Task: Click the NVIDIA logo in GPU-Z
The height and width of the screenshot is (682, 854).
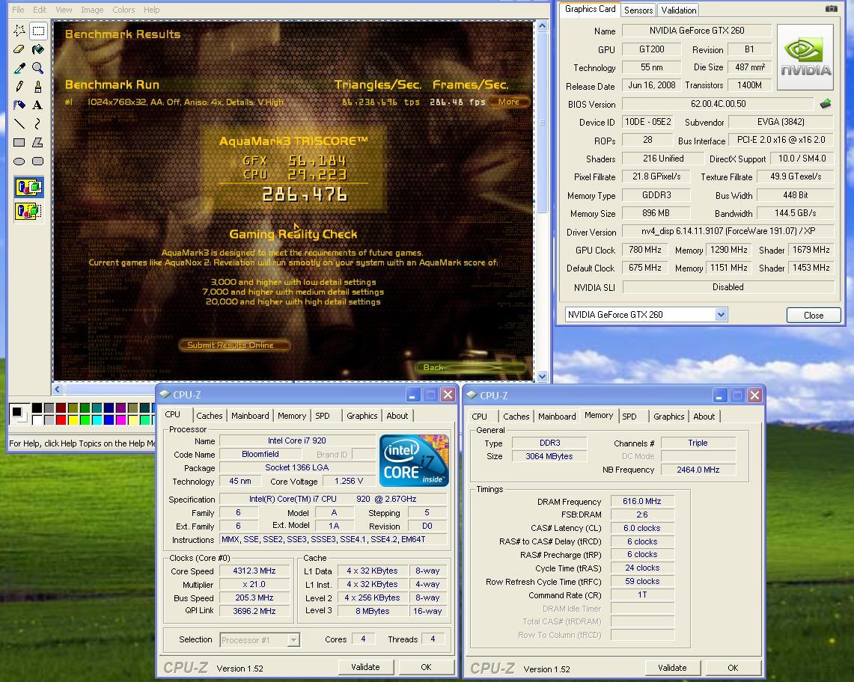Action: pos(805,57)
